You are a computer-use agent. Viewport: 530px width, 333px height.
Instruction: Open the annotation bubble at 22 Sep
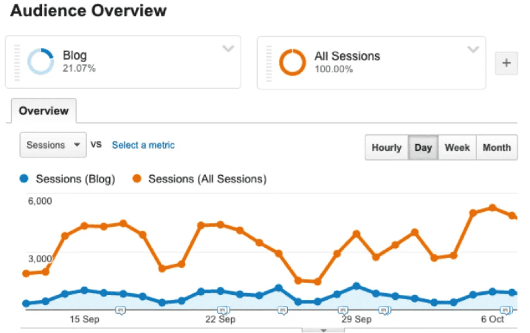click(223, 310)
